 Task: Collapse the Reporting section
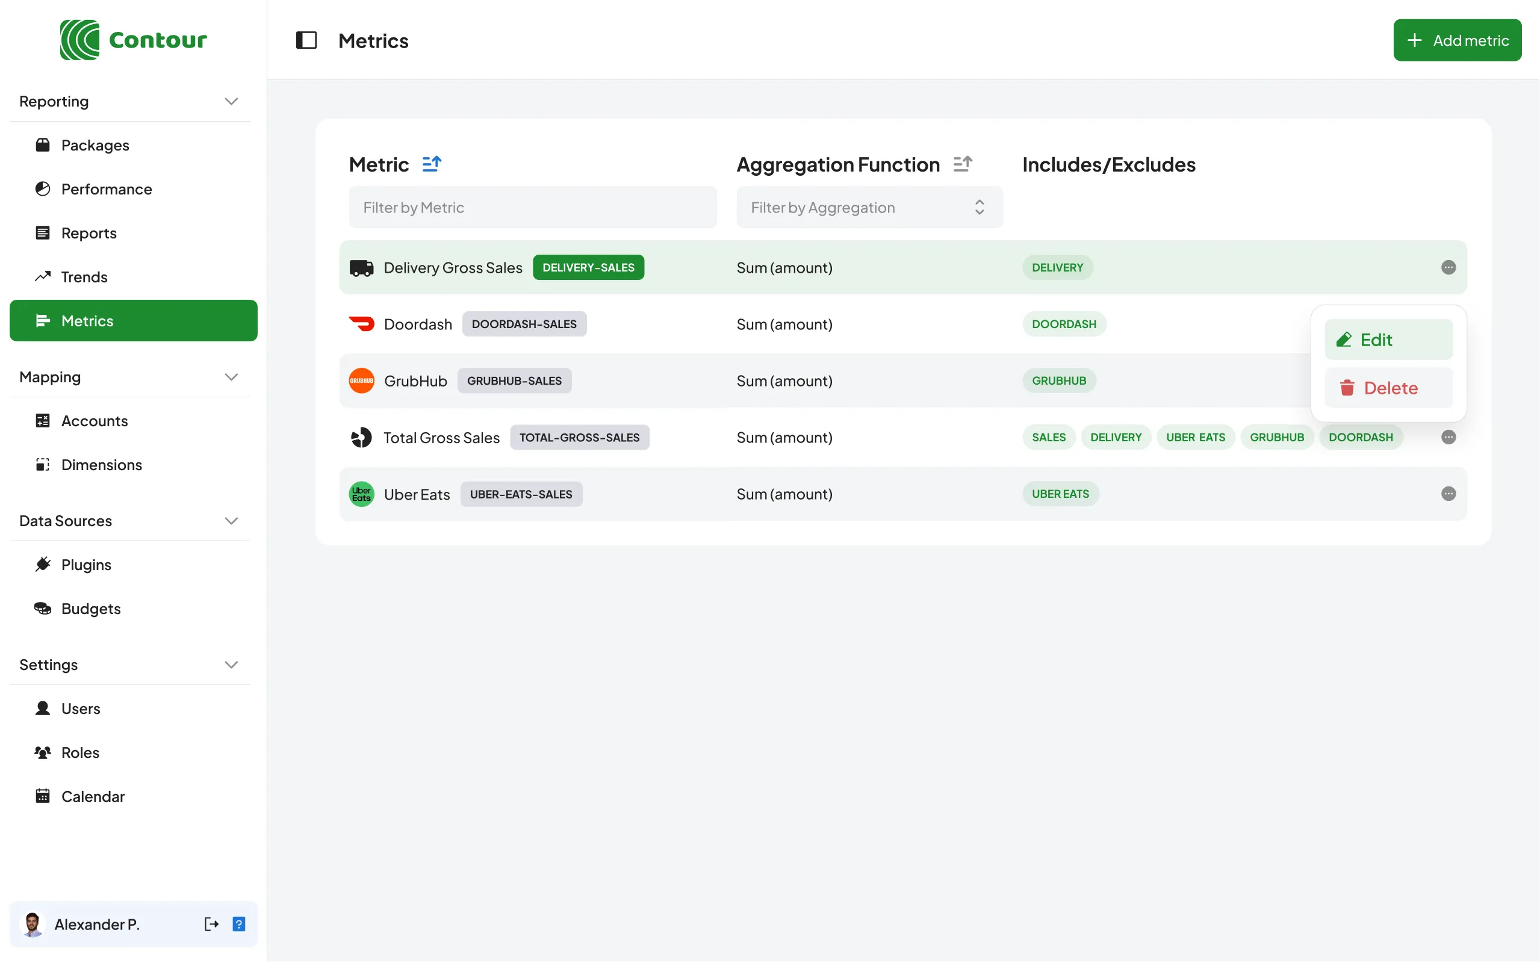[231, 101]
